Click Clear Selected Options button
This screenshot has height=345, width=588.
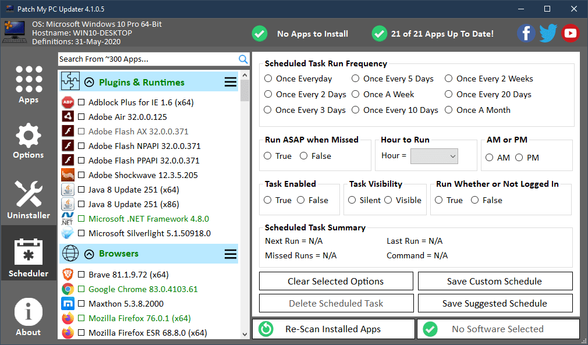click(336, 281)
